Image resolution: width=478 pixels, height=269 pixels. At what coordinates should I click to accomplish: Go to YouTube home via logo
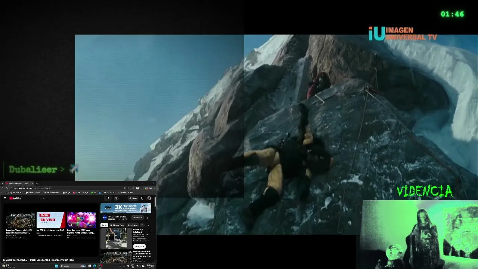point(15,198)
